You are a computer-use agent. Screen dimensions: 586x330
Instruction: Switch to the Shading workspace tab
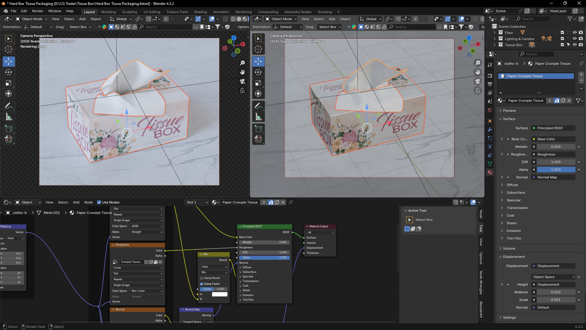click(200, 12)
